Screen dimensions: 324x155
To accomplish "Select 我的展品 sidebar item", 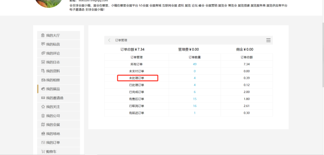I will tap(59, 89).
